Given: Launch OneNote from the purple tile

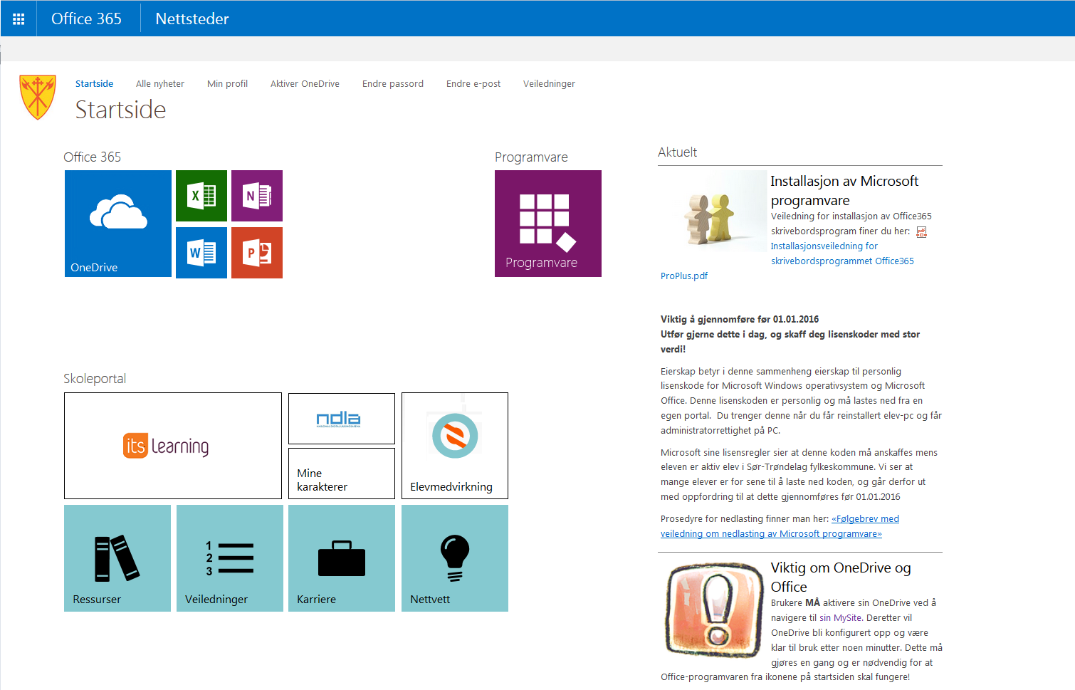Looking at the screenshot, I should pyautogui.click(x=257, y=196).
